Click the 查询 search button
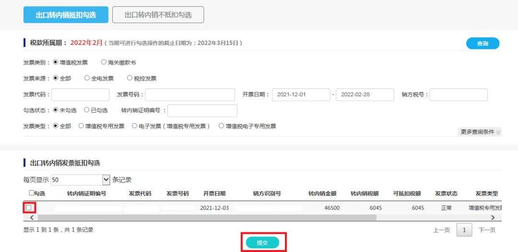Screen dimensions: 518x252 coord(483,44)
